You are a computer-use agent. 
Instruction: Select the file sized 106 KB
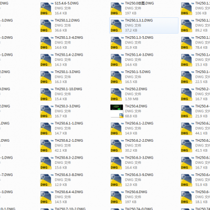coord(195,9)
